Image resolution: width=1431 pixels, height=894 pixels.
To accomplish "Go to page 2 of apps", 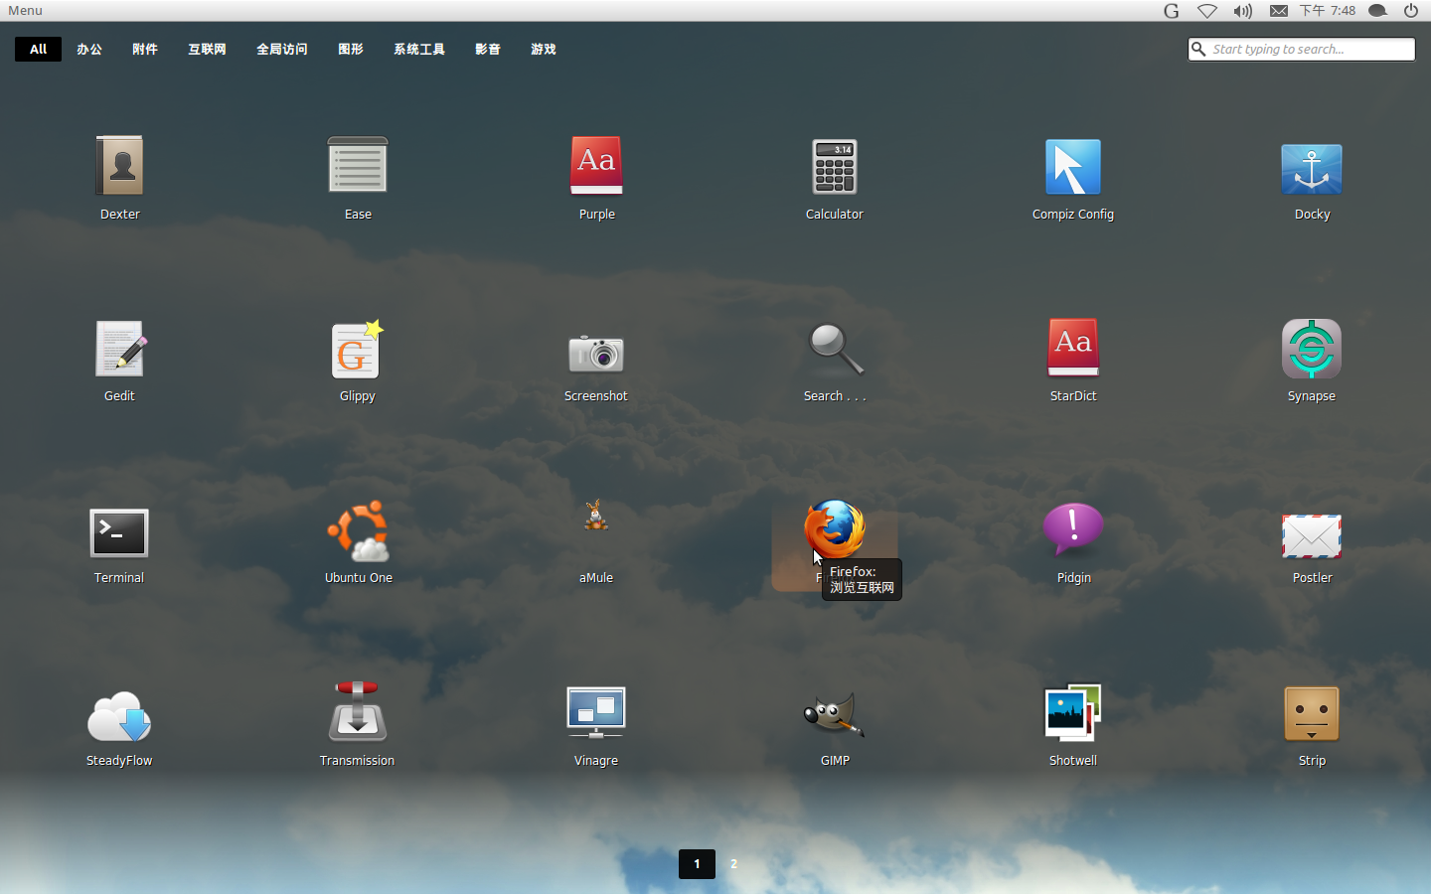I will coord(734,863).
